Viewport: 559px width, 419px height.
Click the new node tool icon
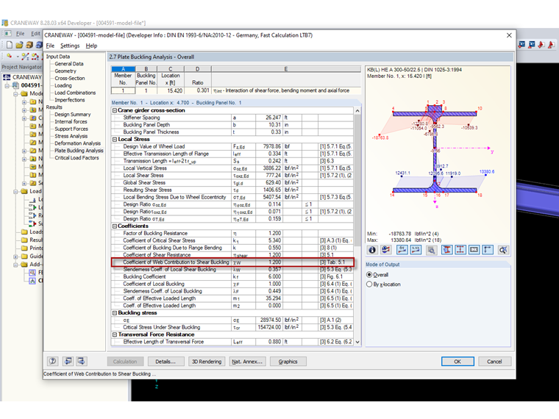[x=10, y=57]
